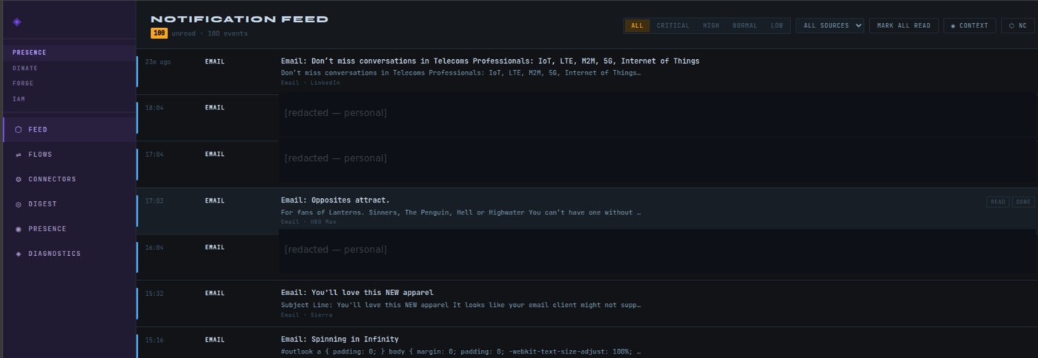Select the FORGE workspace
This screenshot has width=1038, height=358.
pyautogui.click(x=23, y=84)
